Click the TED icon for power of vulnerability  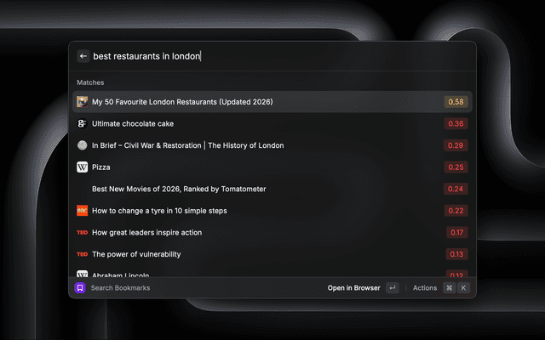(x=82, y=254)
